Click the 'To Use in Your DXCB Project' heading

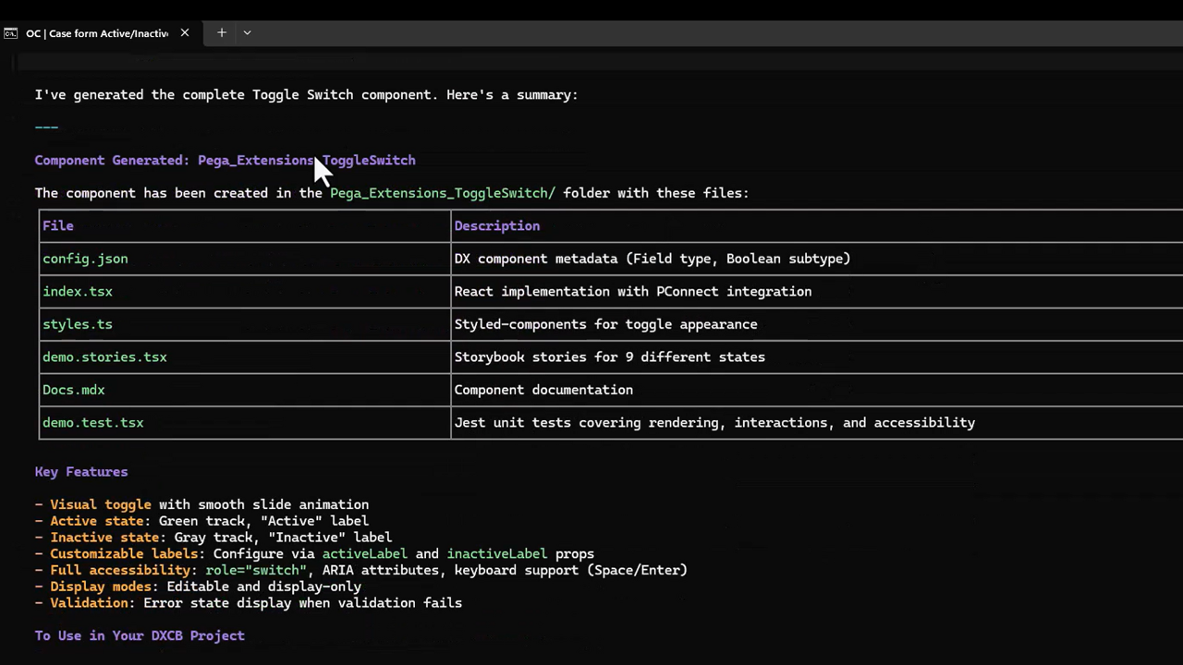click(140, 635)
